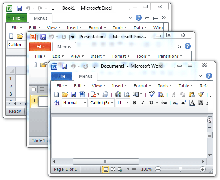
Task: Click the Quick Print printer icon in Word
Action: pos(118,94)
